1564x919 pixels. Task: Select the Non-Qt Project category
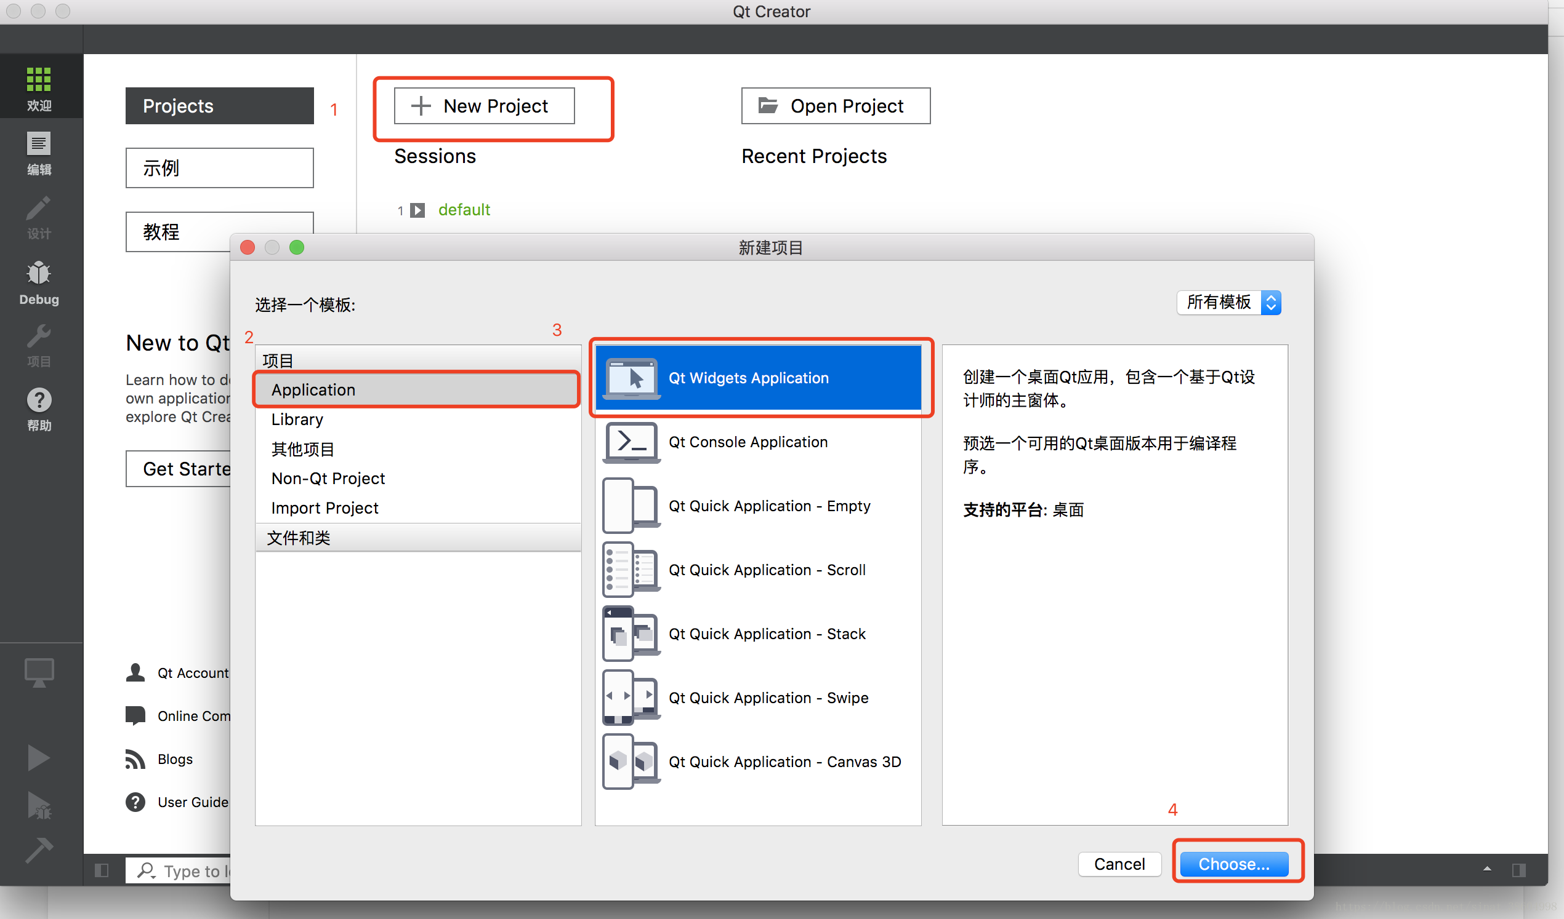(x=417, y=478)
